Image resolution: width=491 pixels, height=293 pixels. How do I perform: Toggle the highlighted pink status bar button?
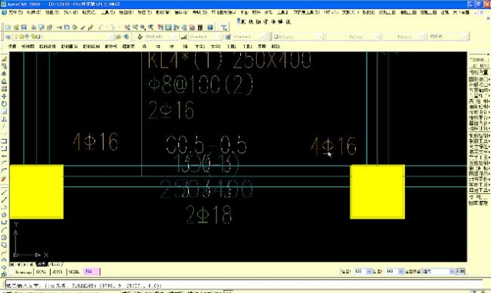[x=91, y=272]
